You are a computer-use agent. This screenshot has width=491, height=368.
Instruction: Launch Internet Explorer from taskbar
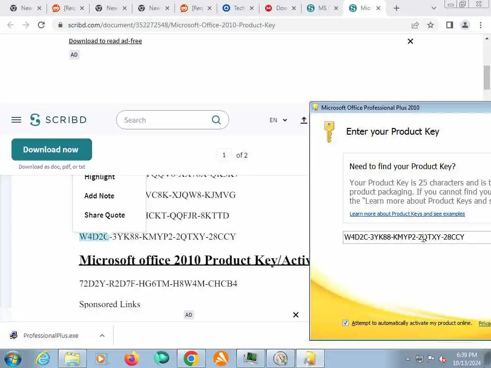tap(43, 358)
